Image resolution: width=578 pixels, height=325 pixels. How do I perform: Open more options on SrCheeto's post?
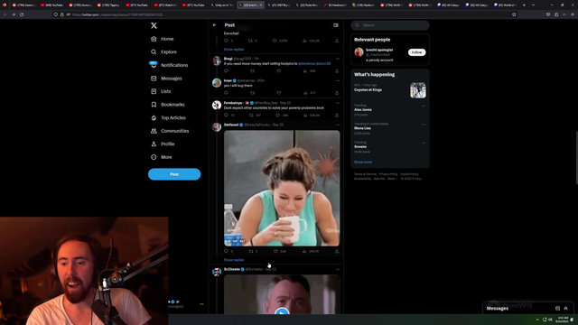pos(337,269)
